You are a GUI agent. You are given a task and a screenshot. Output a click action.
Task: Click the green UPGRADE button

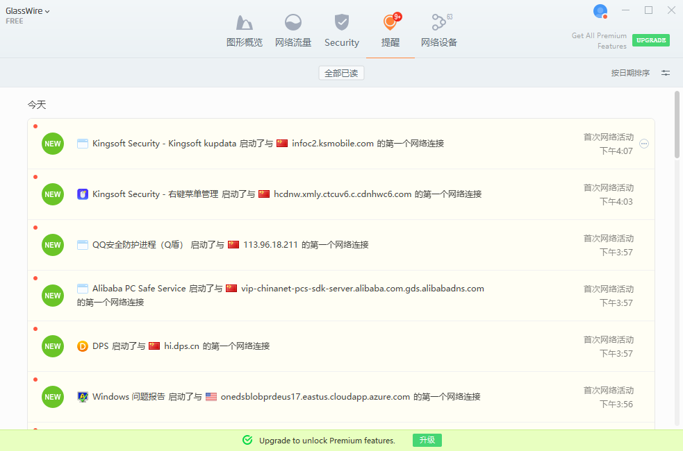tap(651, 40)
